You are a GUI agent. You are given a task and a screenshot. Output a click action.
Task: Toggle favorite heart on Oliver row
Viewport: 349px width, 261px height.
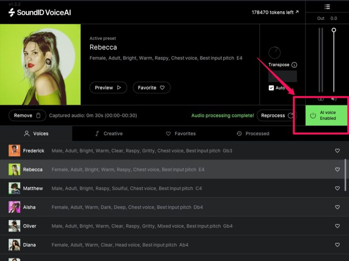[337, 226]
